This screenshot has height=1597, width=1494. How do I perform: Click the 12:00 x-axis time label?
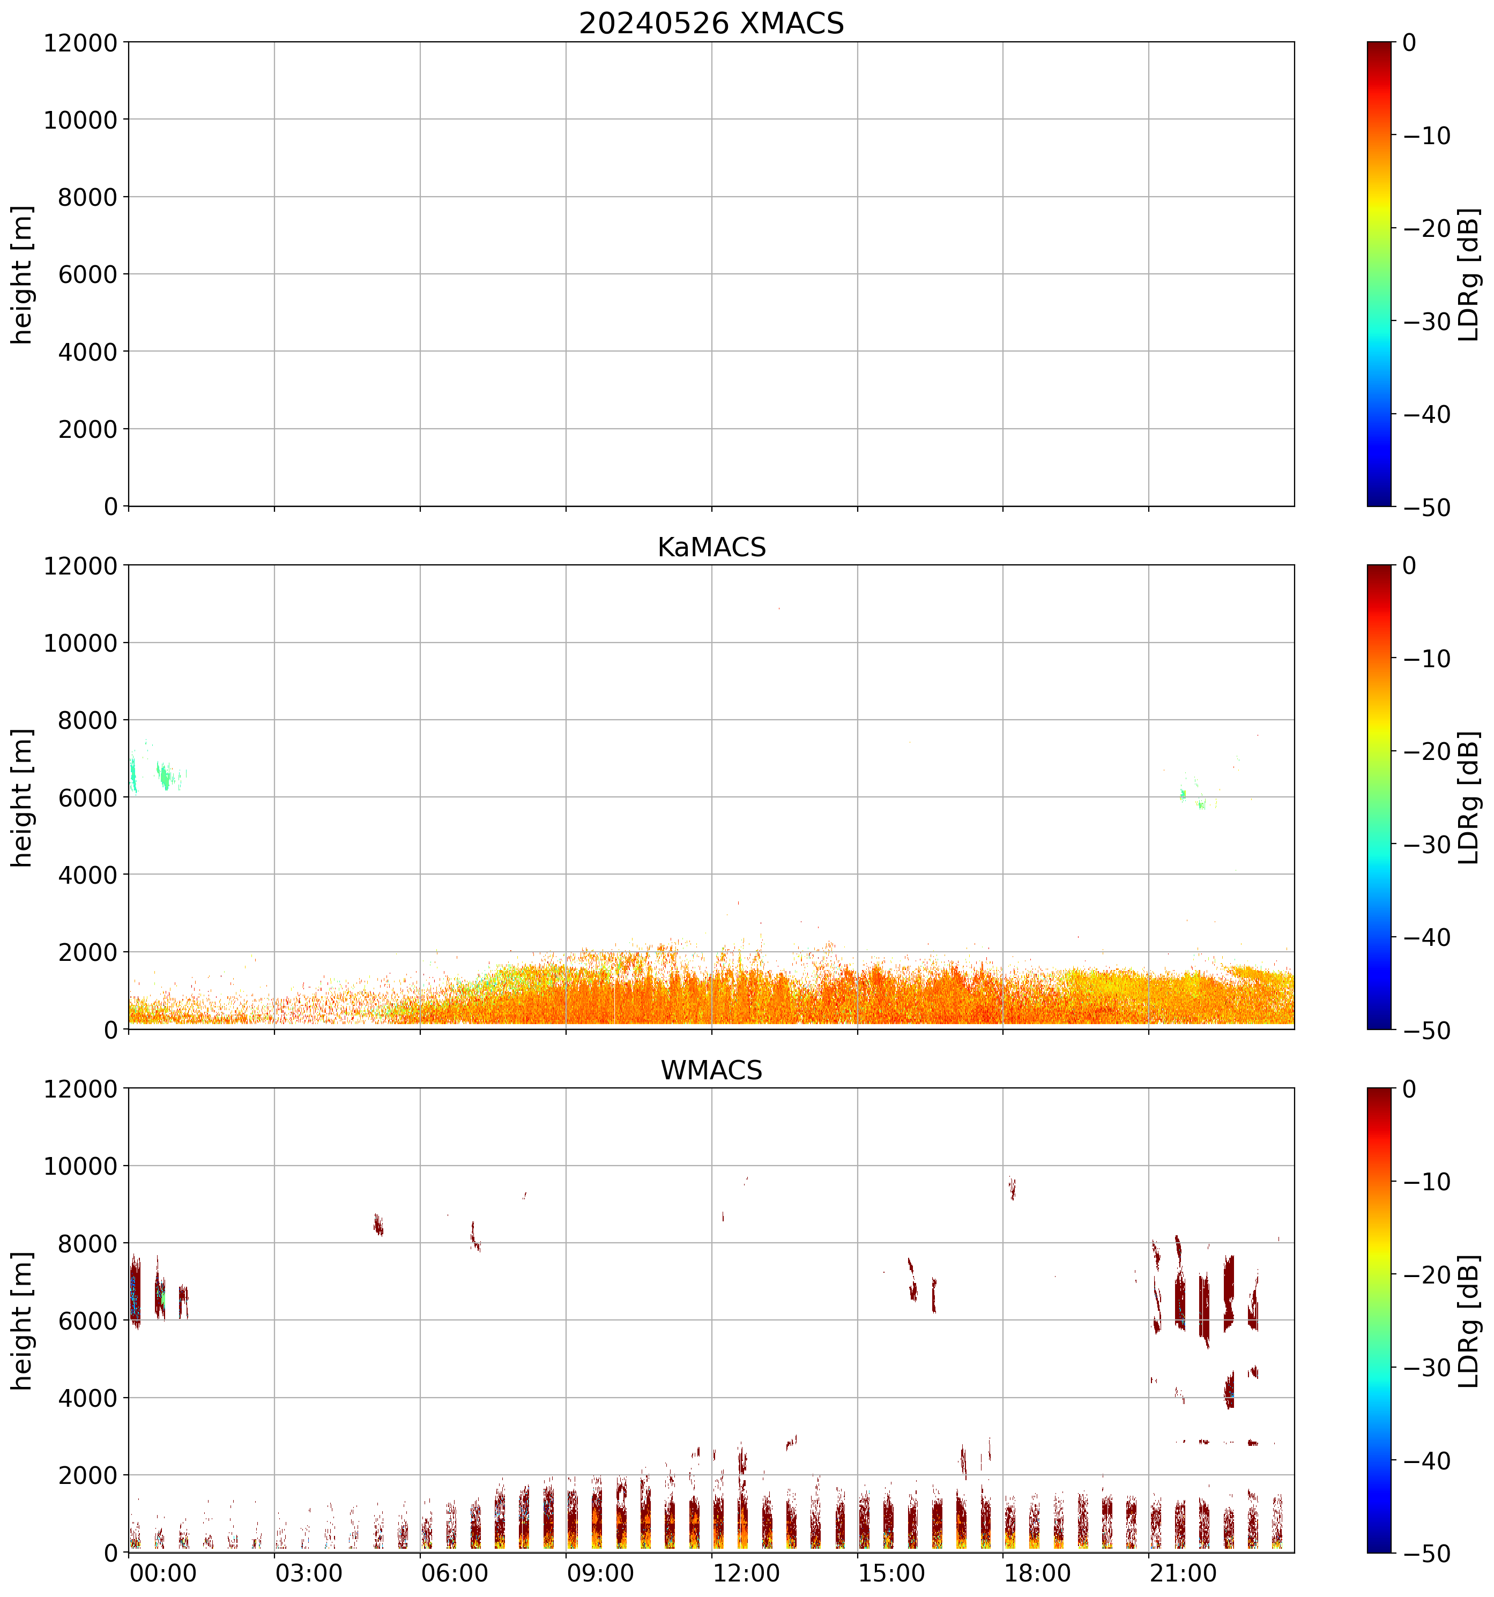tap(747, 1573)
